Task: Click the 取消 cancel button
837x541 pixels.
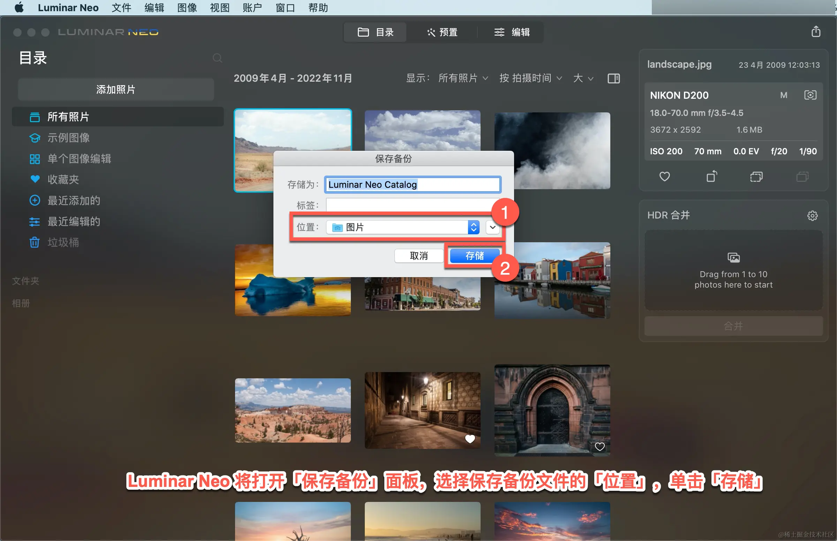Action: pos(419,256)
